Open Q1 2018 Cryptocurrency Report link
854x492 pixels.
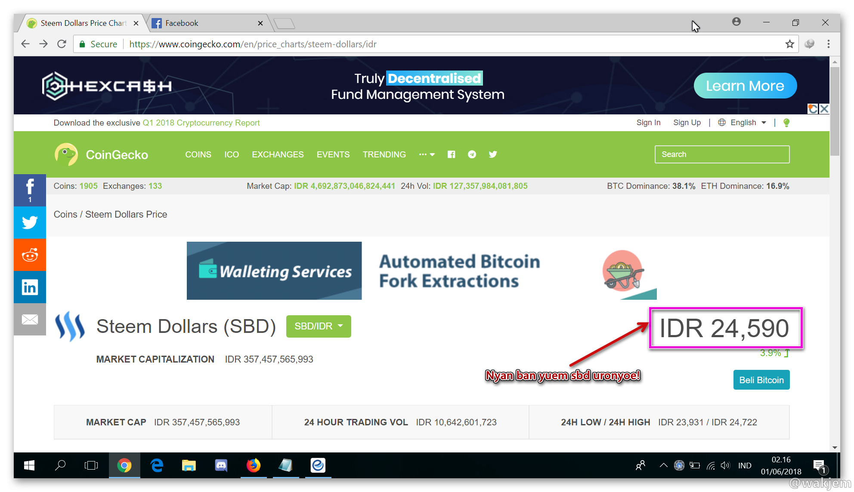201,123
